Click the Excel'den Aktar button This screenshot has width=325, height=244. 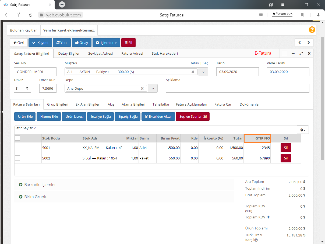pyautogui.click(x=158, y=117)
